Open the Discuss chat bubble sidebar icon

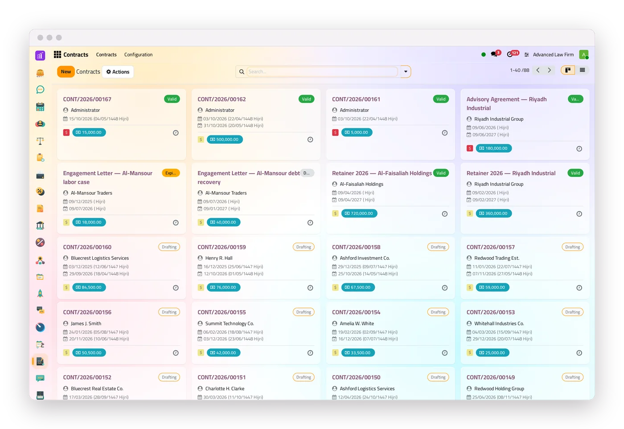tap(40, 90)
